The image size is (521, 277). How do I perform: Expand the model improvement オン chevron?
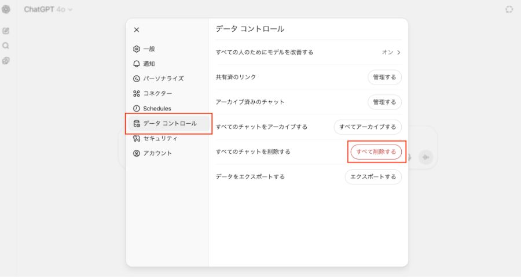pos(399,53)
